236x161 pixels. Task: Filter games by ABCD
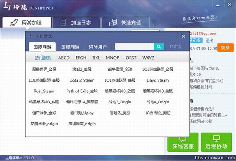click(64, 58)
